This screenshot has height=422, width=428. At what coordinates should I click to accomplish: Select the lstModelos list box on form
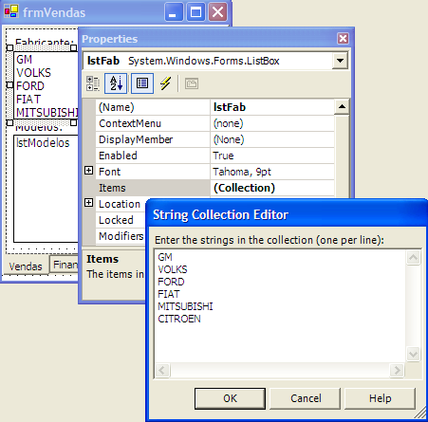pos(46,189)
